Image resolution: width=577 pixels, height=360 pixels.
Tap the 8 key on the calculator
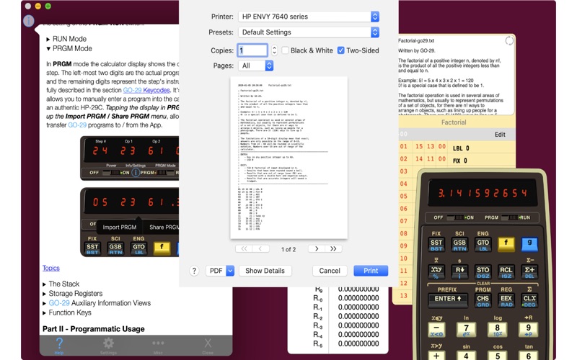pyautogui.click(x=497, y=330)
